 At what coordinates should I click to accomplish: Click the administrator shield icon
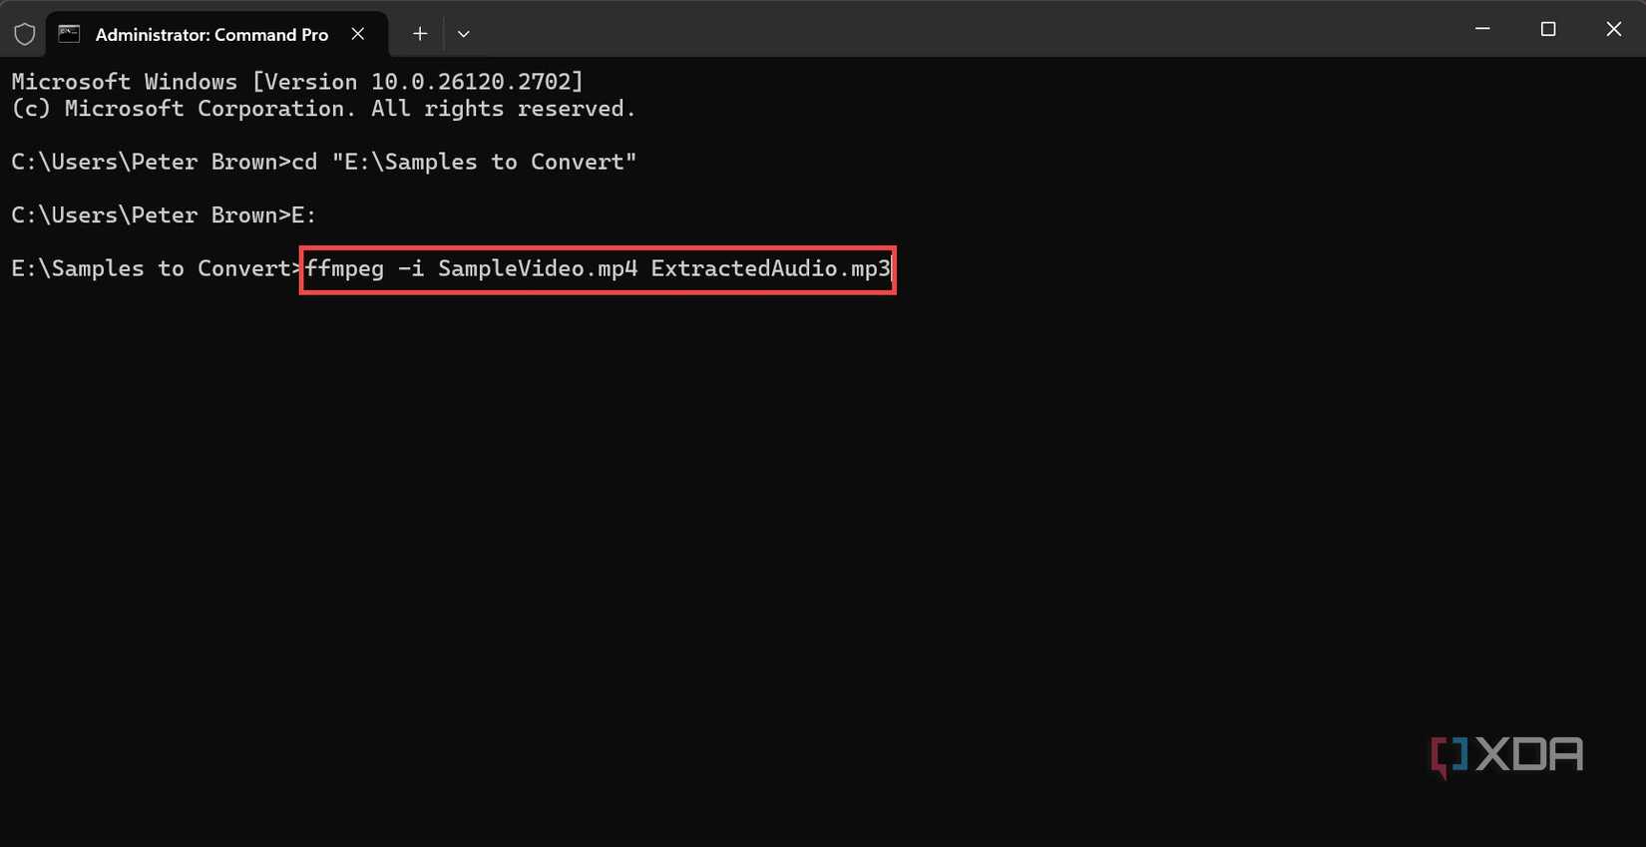(x=25, y=35)
